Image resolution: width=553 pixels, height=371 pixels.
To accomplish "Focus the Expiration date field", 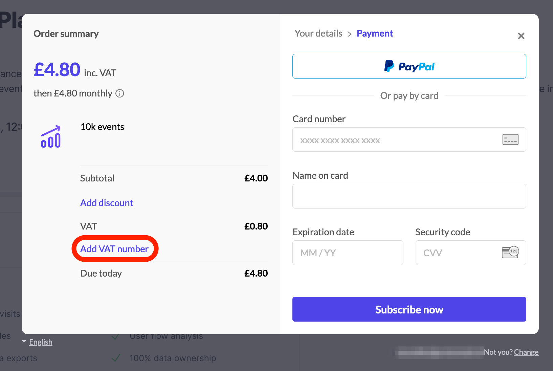I will (348, 253).
